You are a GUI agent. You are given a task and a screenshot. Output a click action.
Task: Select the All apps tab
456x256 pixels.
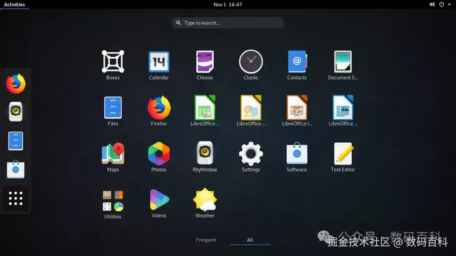[250, 240]
